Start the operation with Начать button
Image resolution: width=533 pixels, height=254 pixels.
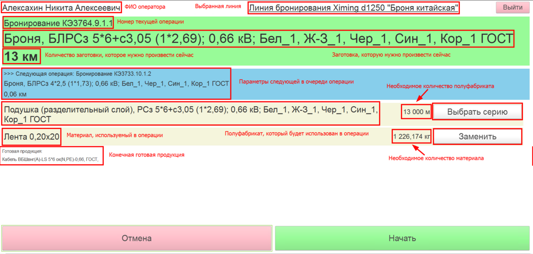(x=403, y=238)
